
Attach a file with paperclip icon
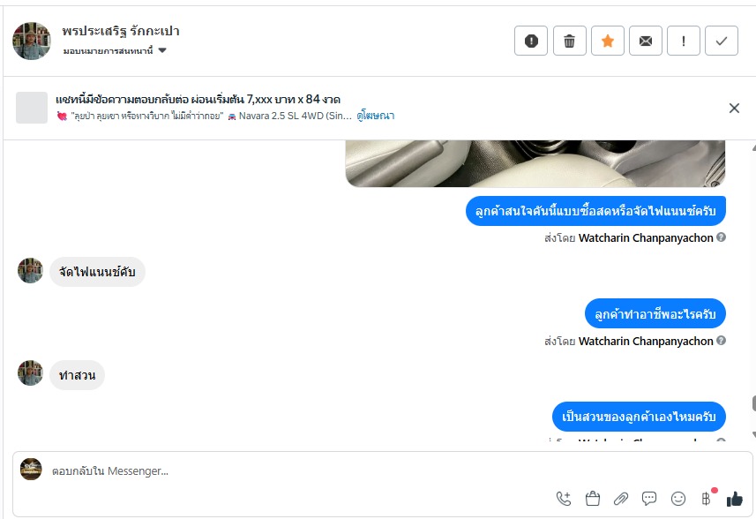621,499
